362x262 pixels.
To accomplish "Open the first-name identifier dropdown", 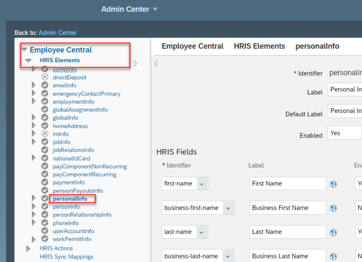I will 202,184.
